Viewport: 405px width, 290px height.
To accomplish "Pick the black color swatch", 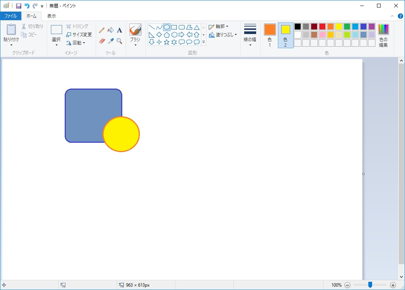I will pyautogui.click(x=298, y=26).
